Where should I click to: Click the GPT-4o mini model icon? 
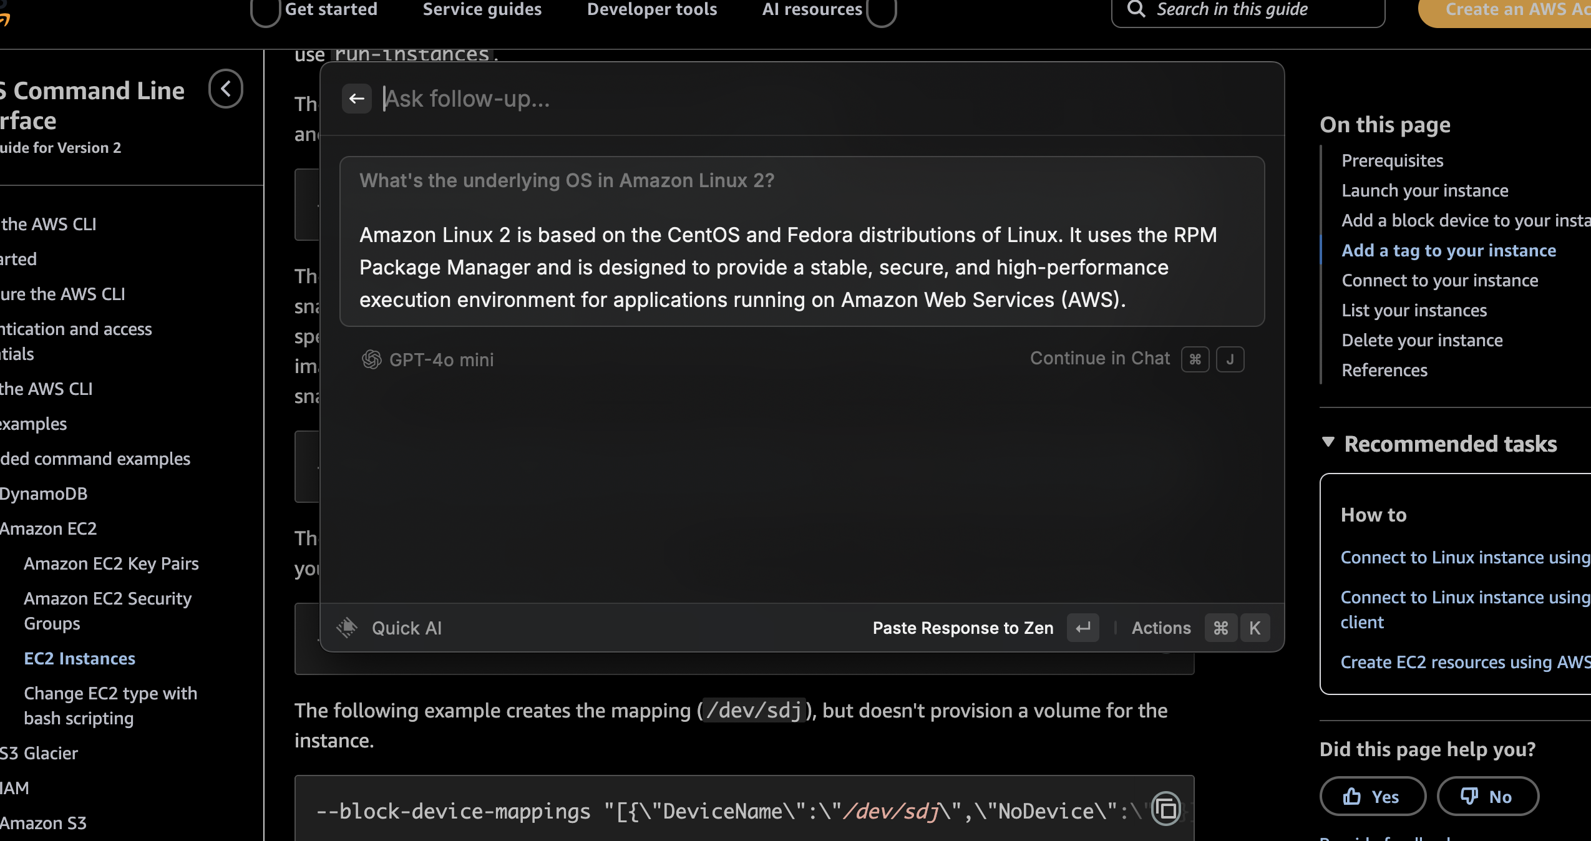point(372,359)
